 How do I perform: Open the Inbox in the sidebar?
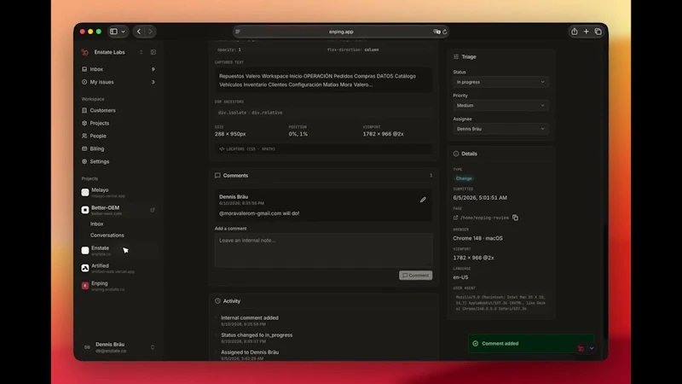(x=118, y=69)
